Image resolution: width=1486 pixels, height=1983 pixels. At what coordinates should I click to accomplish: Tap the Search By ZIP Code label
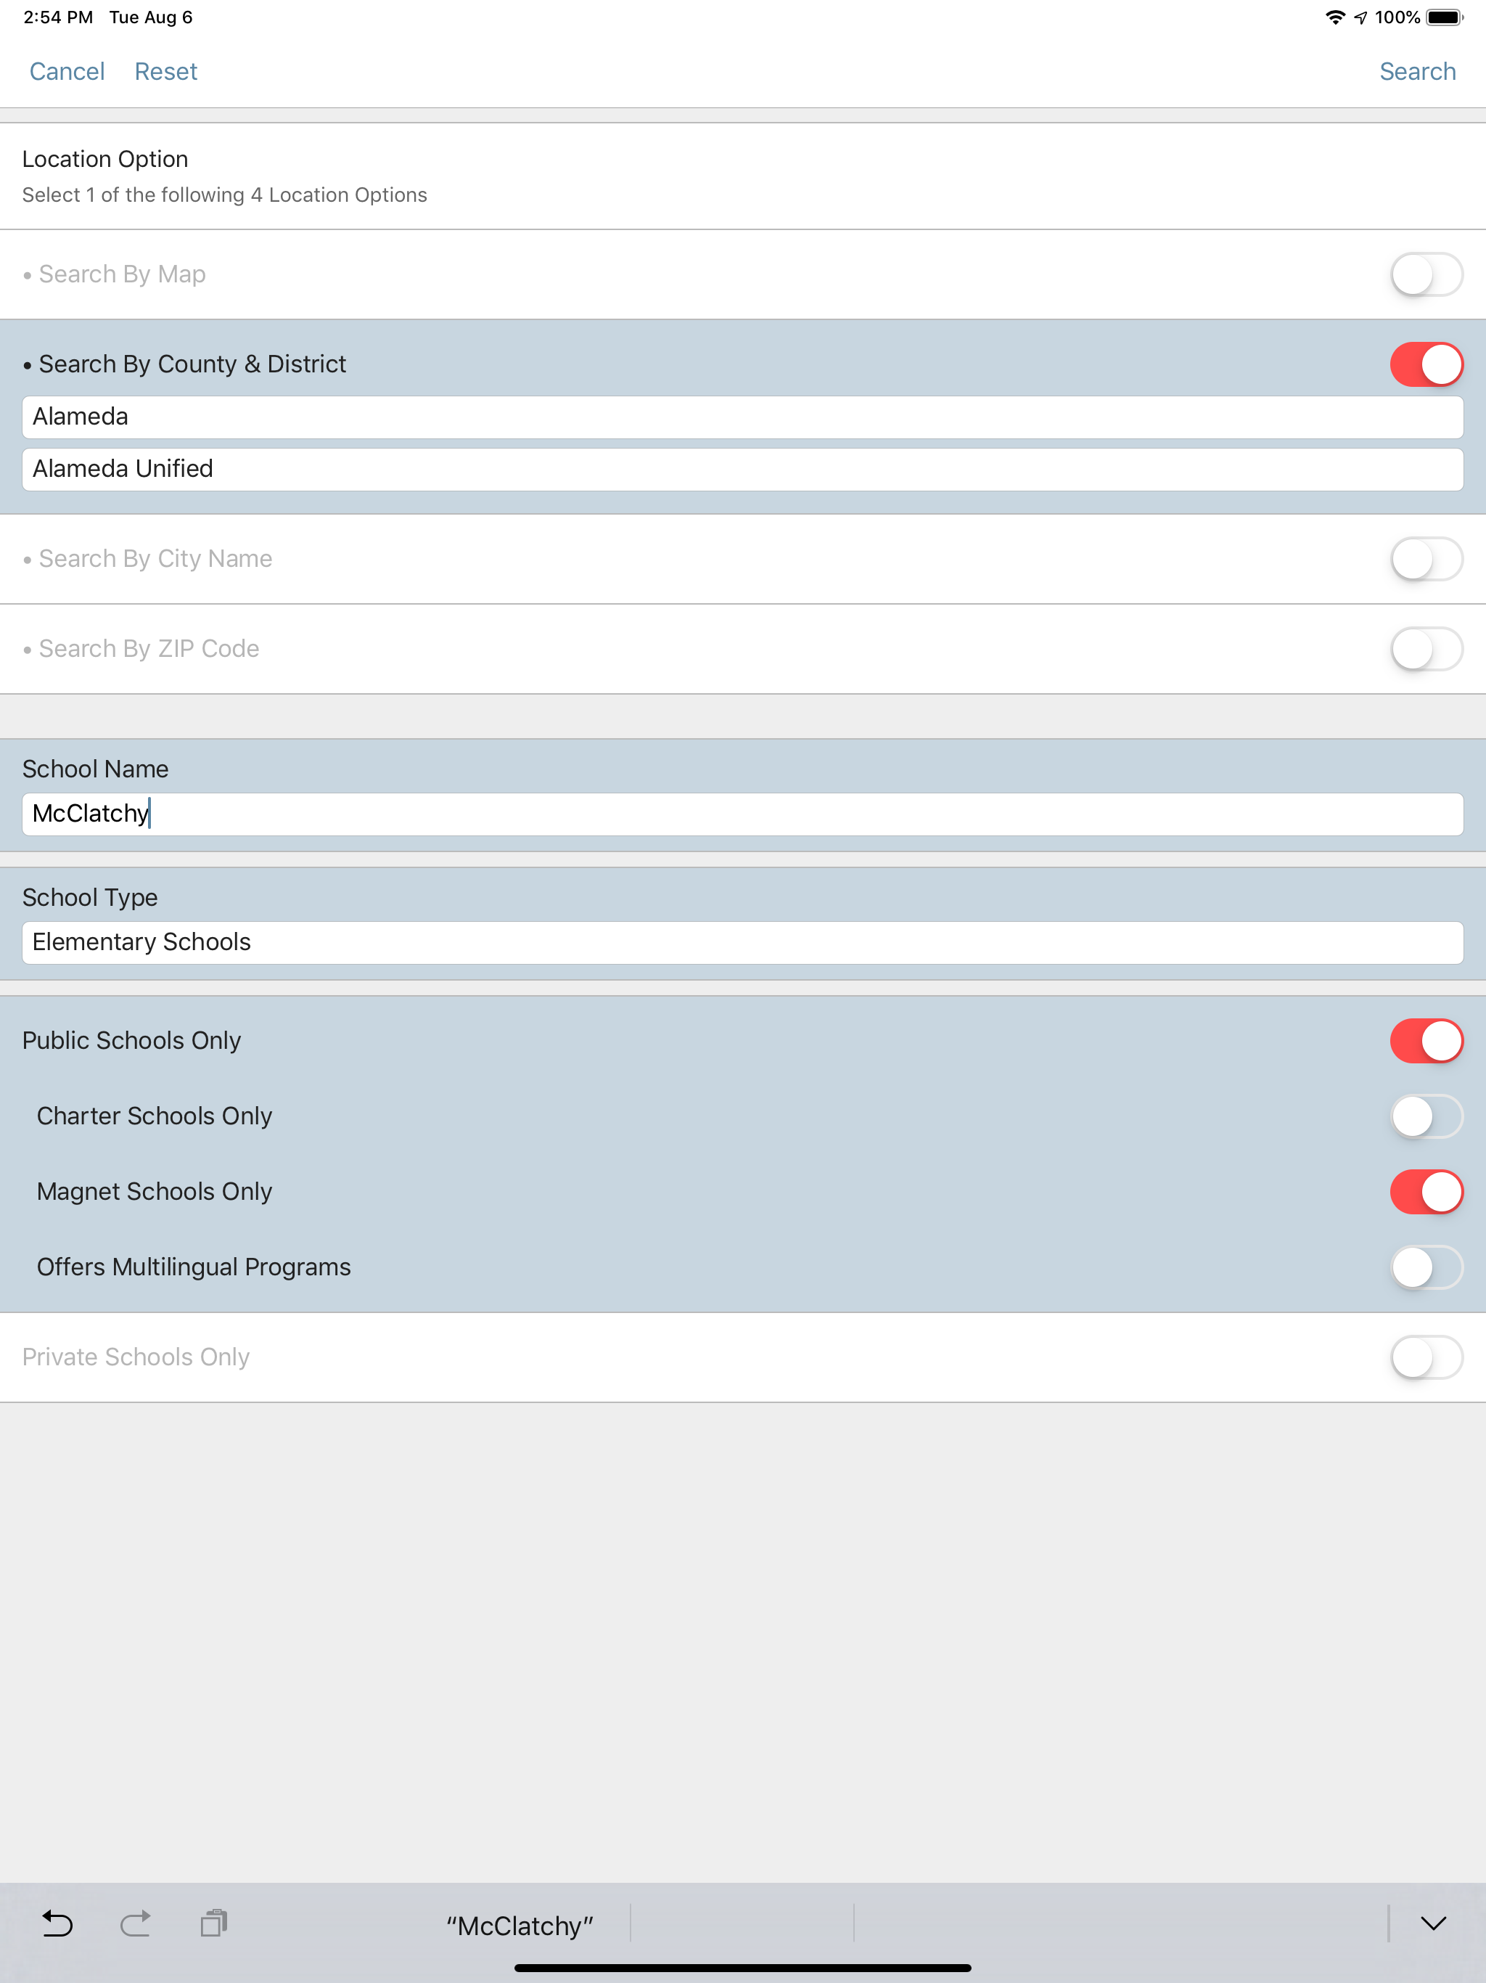tap(149, 648)
